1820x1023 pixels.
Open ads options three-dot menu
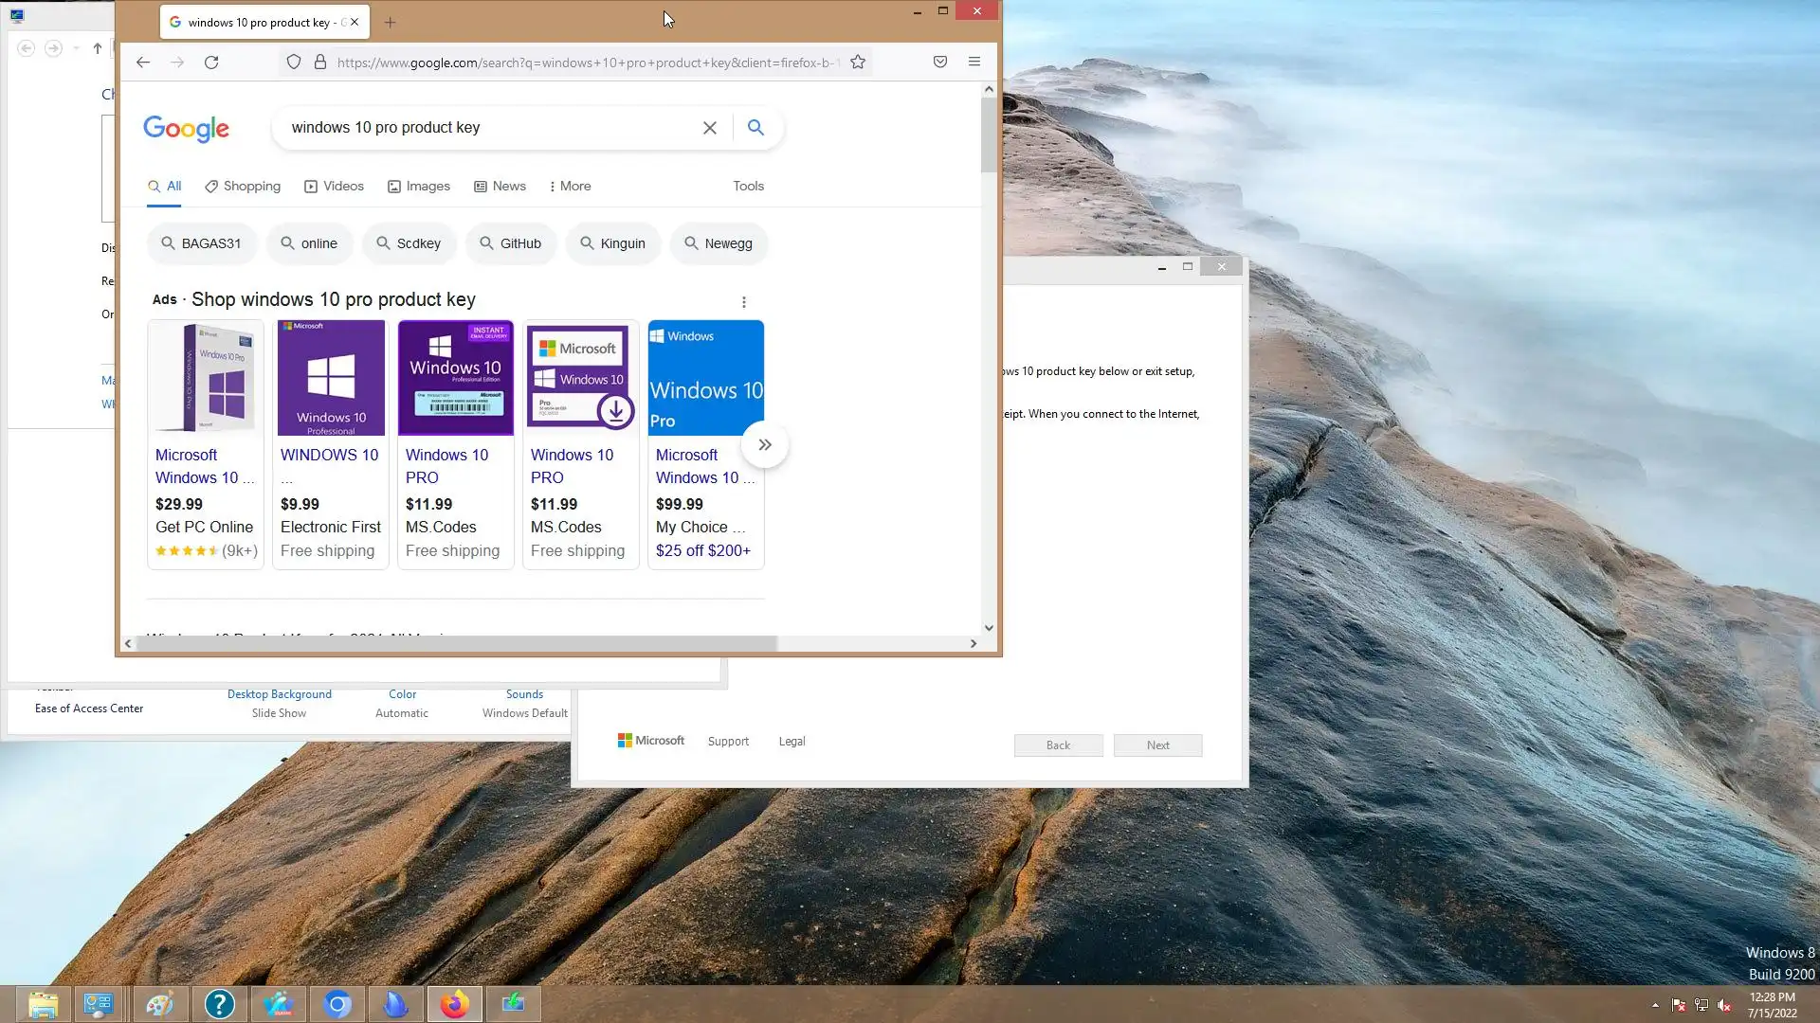744,302
